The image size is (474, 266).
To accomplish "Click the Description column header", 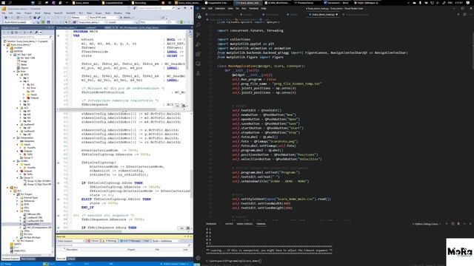I will (x=72, y=250).
